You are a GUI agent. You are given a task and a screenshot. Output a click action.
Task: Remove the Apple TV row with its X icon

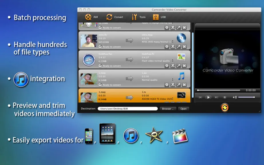click(x=184, y=27)
